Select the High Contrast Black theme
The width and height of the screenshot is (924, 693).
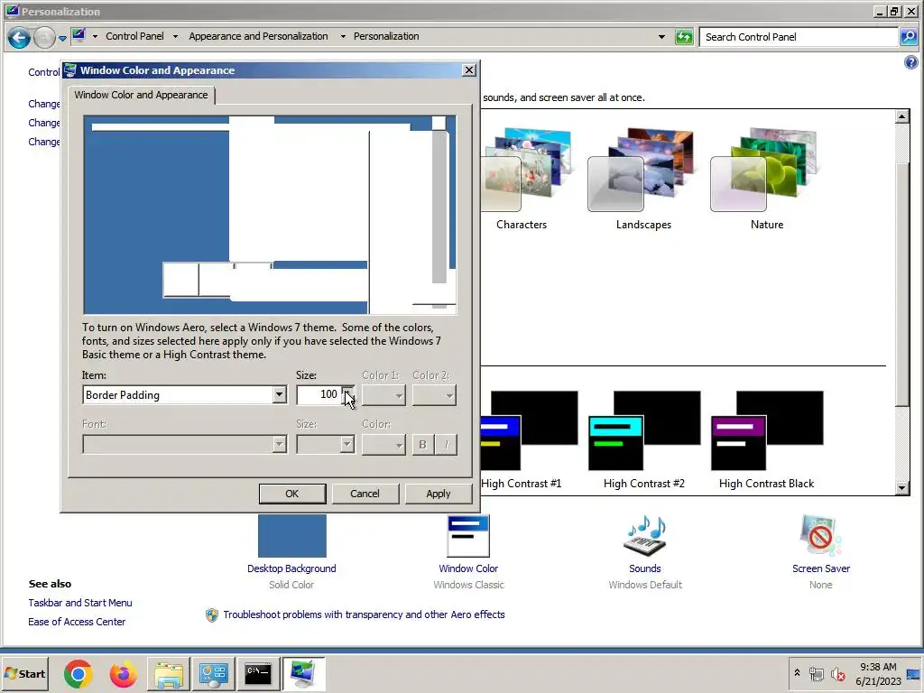pyautogui.click(x=767, y=439)
